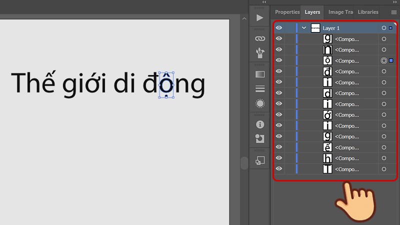400x225 pixels.
Task: Open the Document Info panel icon
Action: [x=260, y=124]
